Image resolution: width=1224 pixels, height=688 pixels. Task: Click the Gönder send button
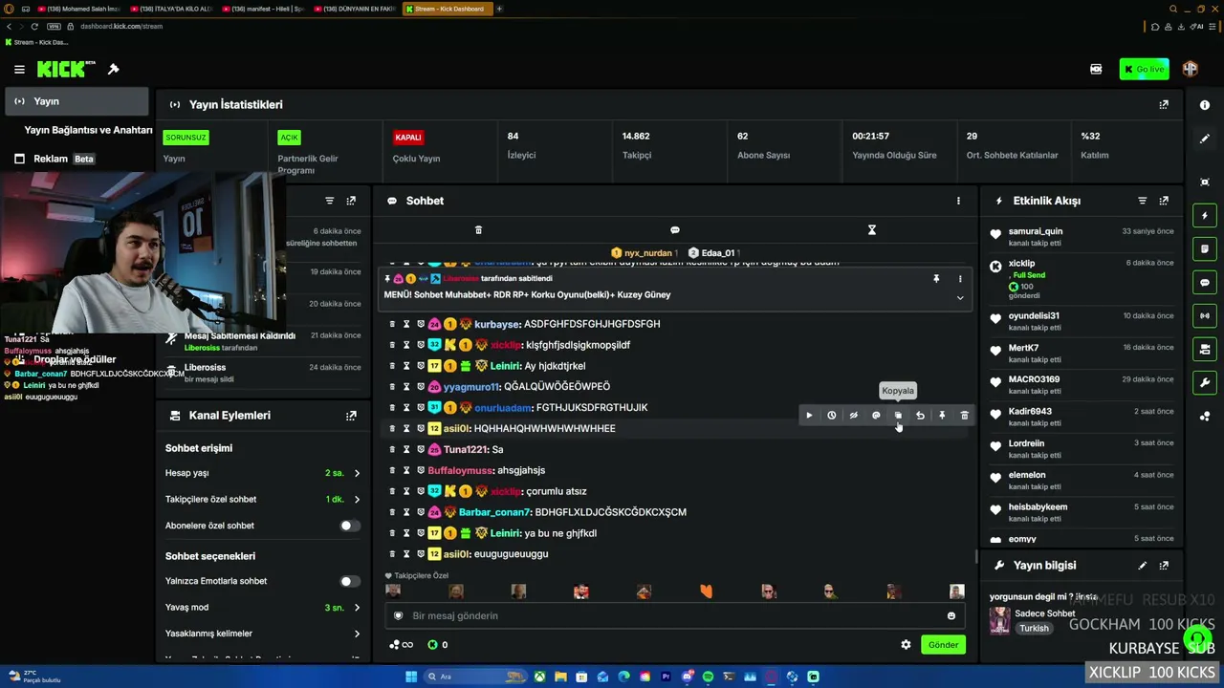pos(943,645)
